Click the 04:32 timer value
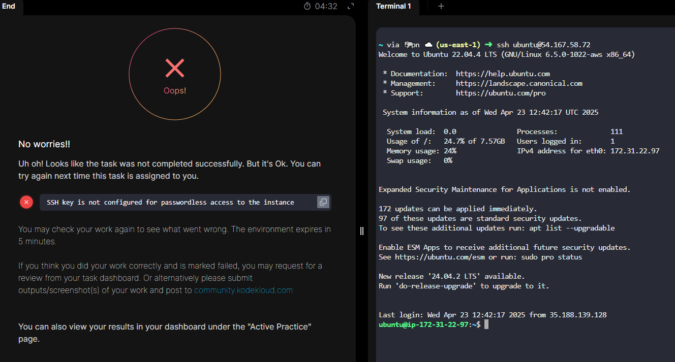Screen dimensions: 675x362 326,6
